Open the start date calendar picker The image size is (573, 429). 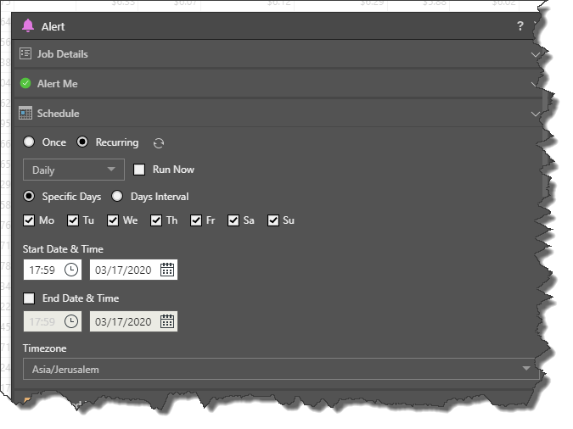(x=167, y=270)
